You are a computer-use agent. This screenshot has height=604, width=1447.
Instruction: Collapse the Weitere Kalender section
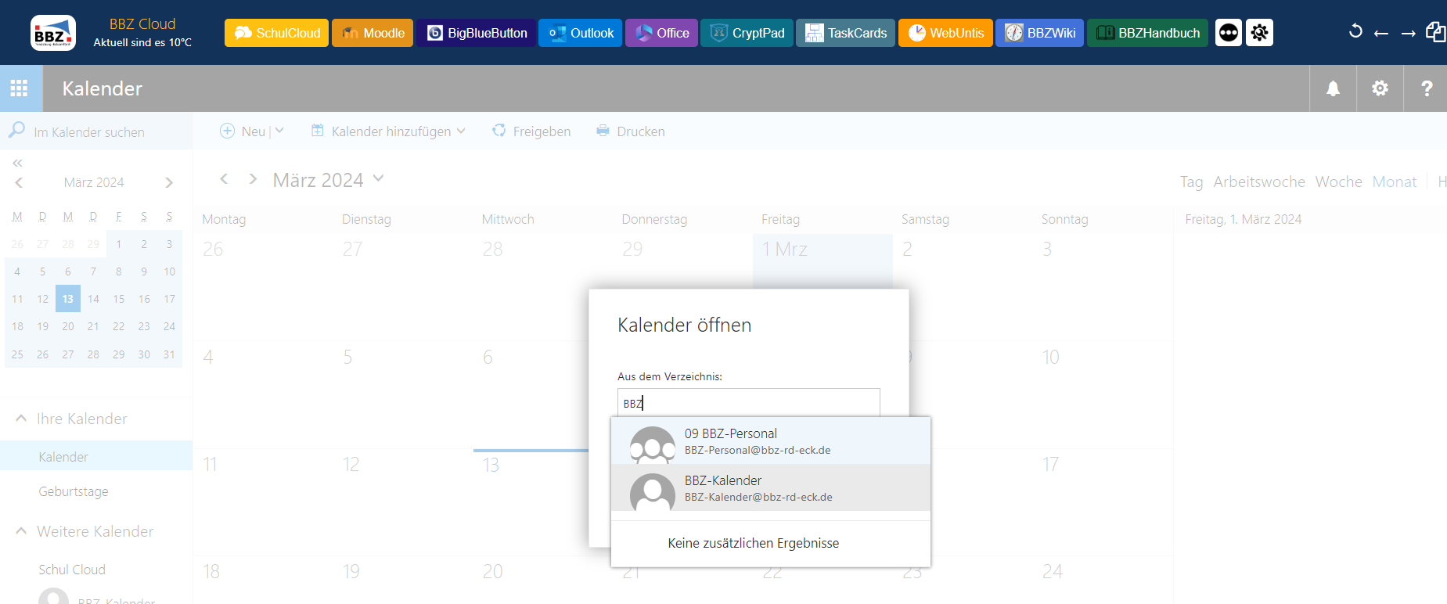21,531
